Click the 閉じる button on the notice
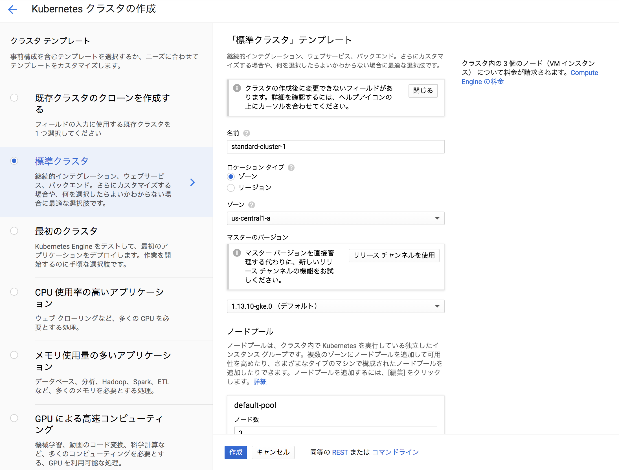The image size is (619, 470). point(423,91)
